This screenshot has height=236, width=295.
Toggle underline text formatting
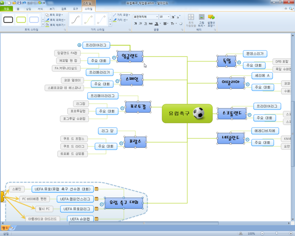point(146,24)
